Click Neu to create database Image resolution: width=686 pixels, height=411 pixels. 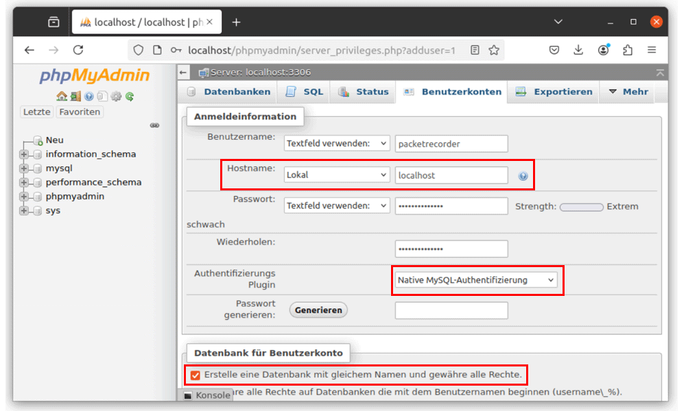point(54,140)
